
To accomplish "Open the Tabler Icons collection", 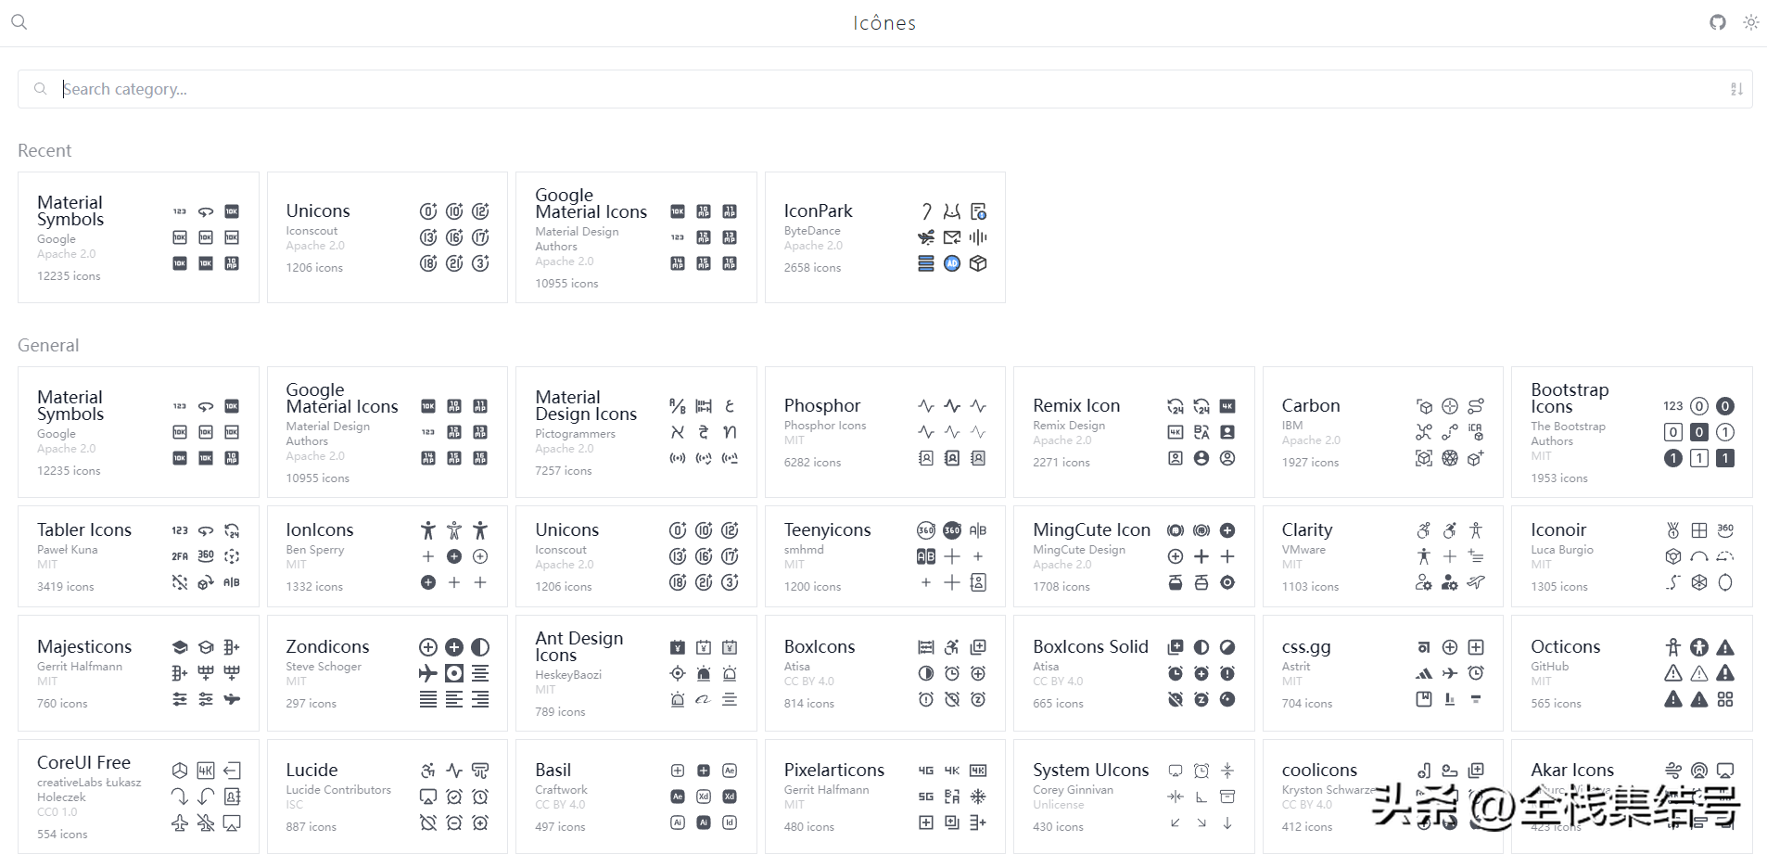I will coord(138,556).
